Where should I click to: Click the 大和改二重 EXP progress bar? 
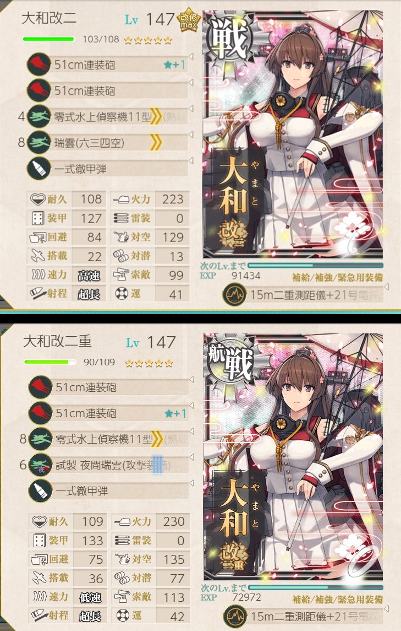(316, 587)
